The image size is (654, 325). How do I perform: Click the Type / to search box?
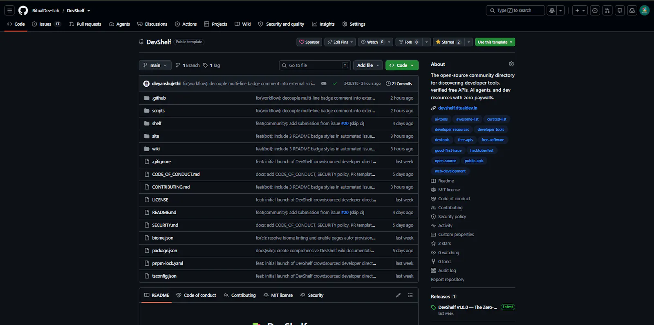pyautogui.click(x=515, y=11)
